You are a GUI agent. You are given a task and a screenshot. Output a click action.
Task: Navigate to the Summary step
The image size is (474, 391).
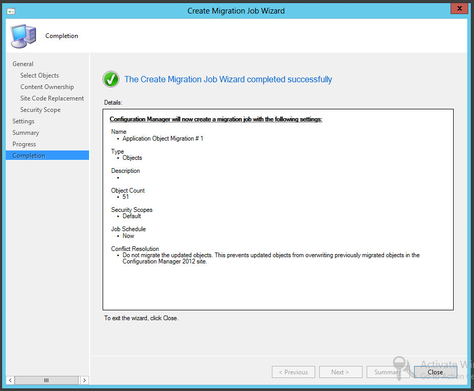click(26, 132)
